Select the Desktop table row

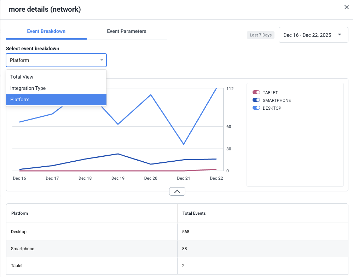click(92, 232)
